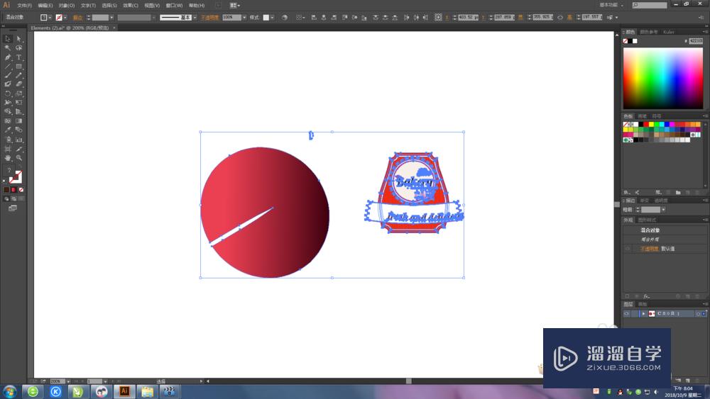Pick a color from the spectrum ramp

pos(662,78)
